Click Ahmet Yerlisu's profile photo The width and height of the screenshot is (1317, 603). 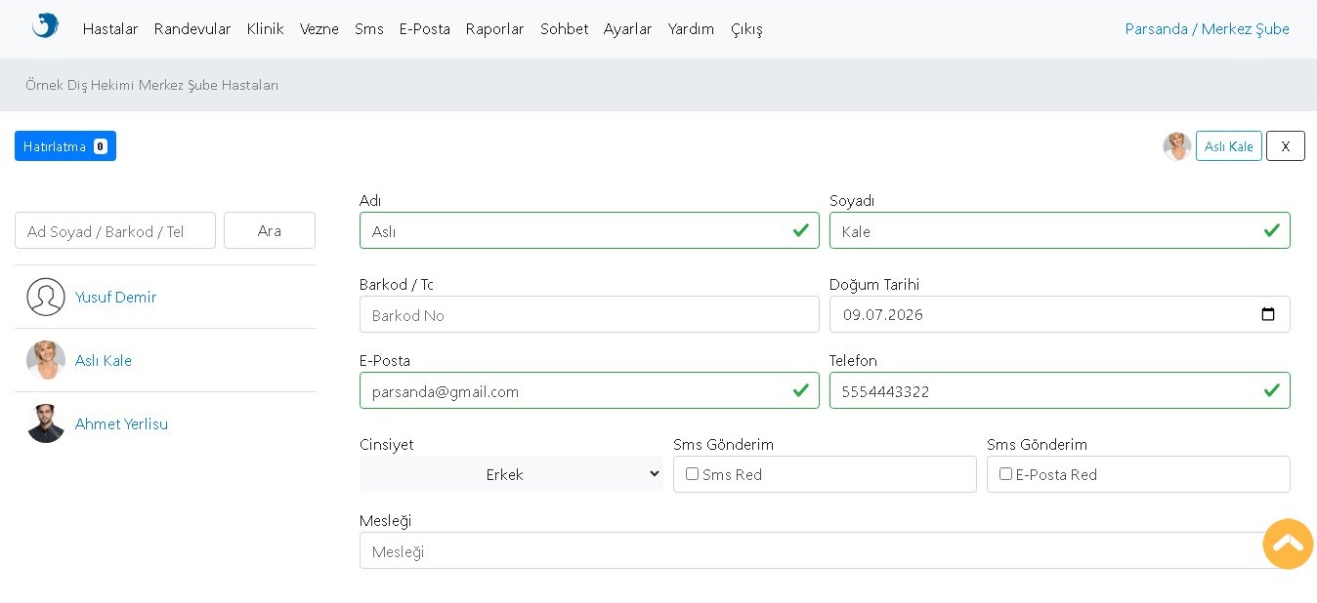(x=46, y=423)
